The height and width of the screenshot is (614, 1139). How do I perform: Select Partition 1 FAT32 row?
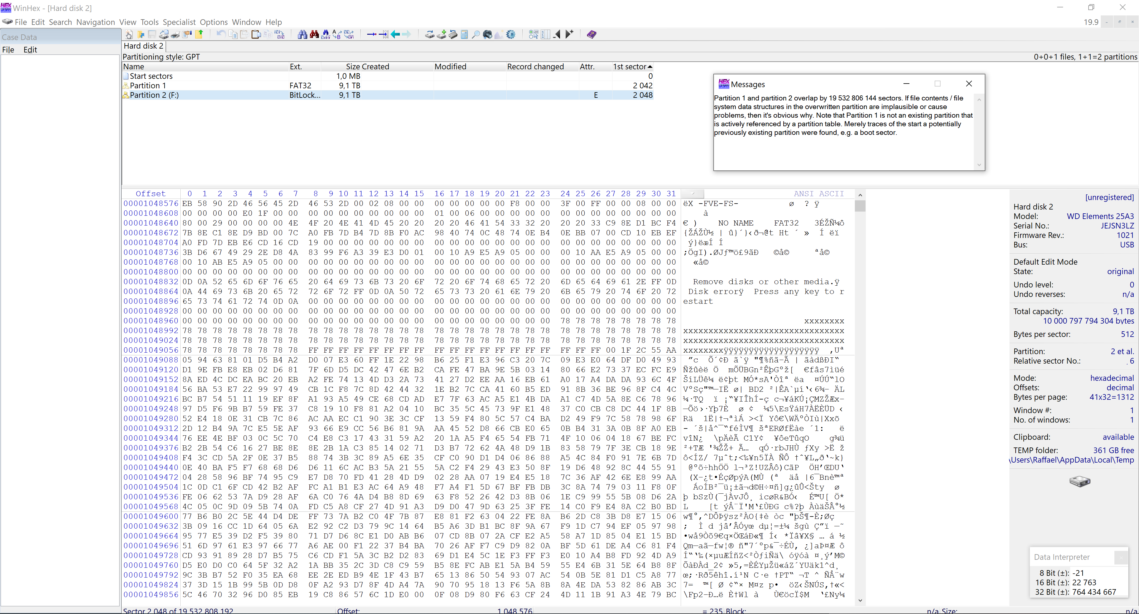point(148,86)
